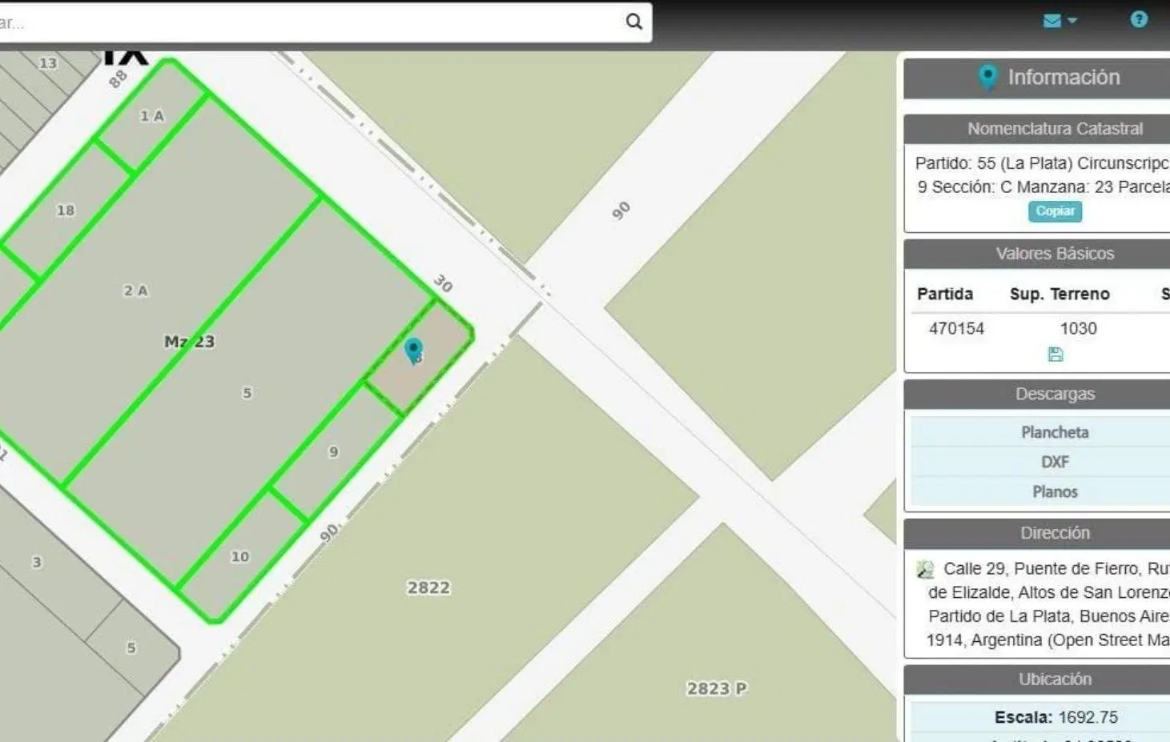Click the 2823 P block label

pyautogui.click(x=717, y=688)
